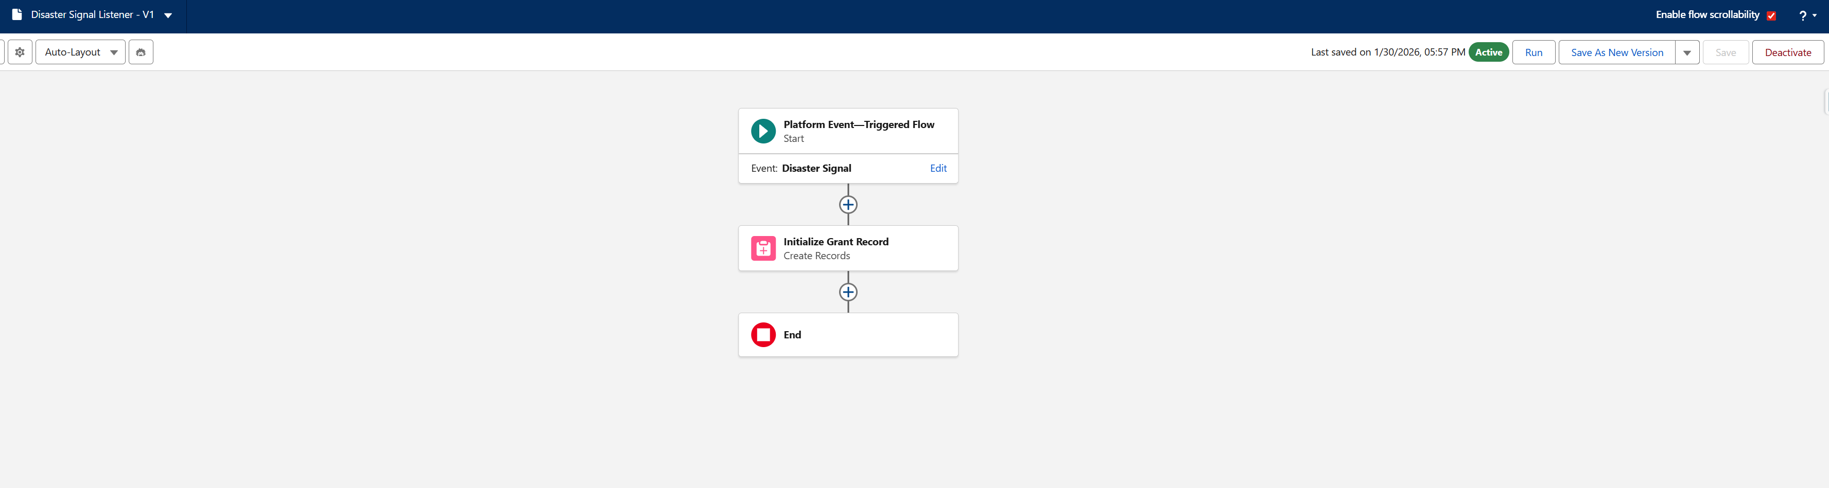The height and width of the screenshot is (488, 1829).
Task: Expand the arrow next to Save As New Version
Action: point(1686,52)
